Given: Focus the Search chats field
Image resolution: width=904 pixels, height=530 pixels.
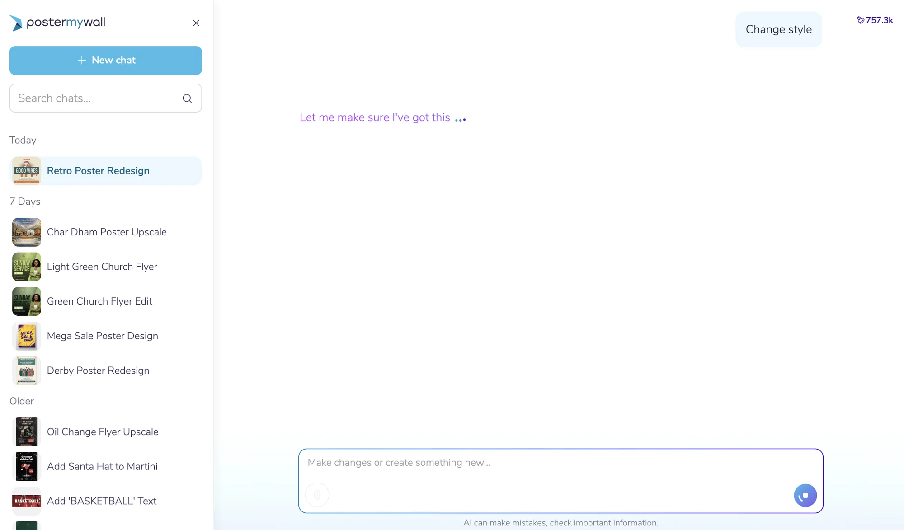Looking at the screenshot, I should tap(106, 98).
